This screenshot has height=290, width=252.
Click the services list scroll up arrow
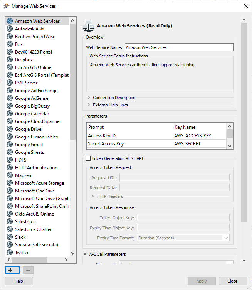72,20
